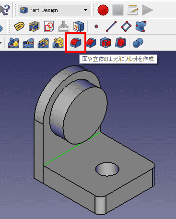
Task: Select the Chamfer tool
Action: coord(91,43)
